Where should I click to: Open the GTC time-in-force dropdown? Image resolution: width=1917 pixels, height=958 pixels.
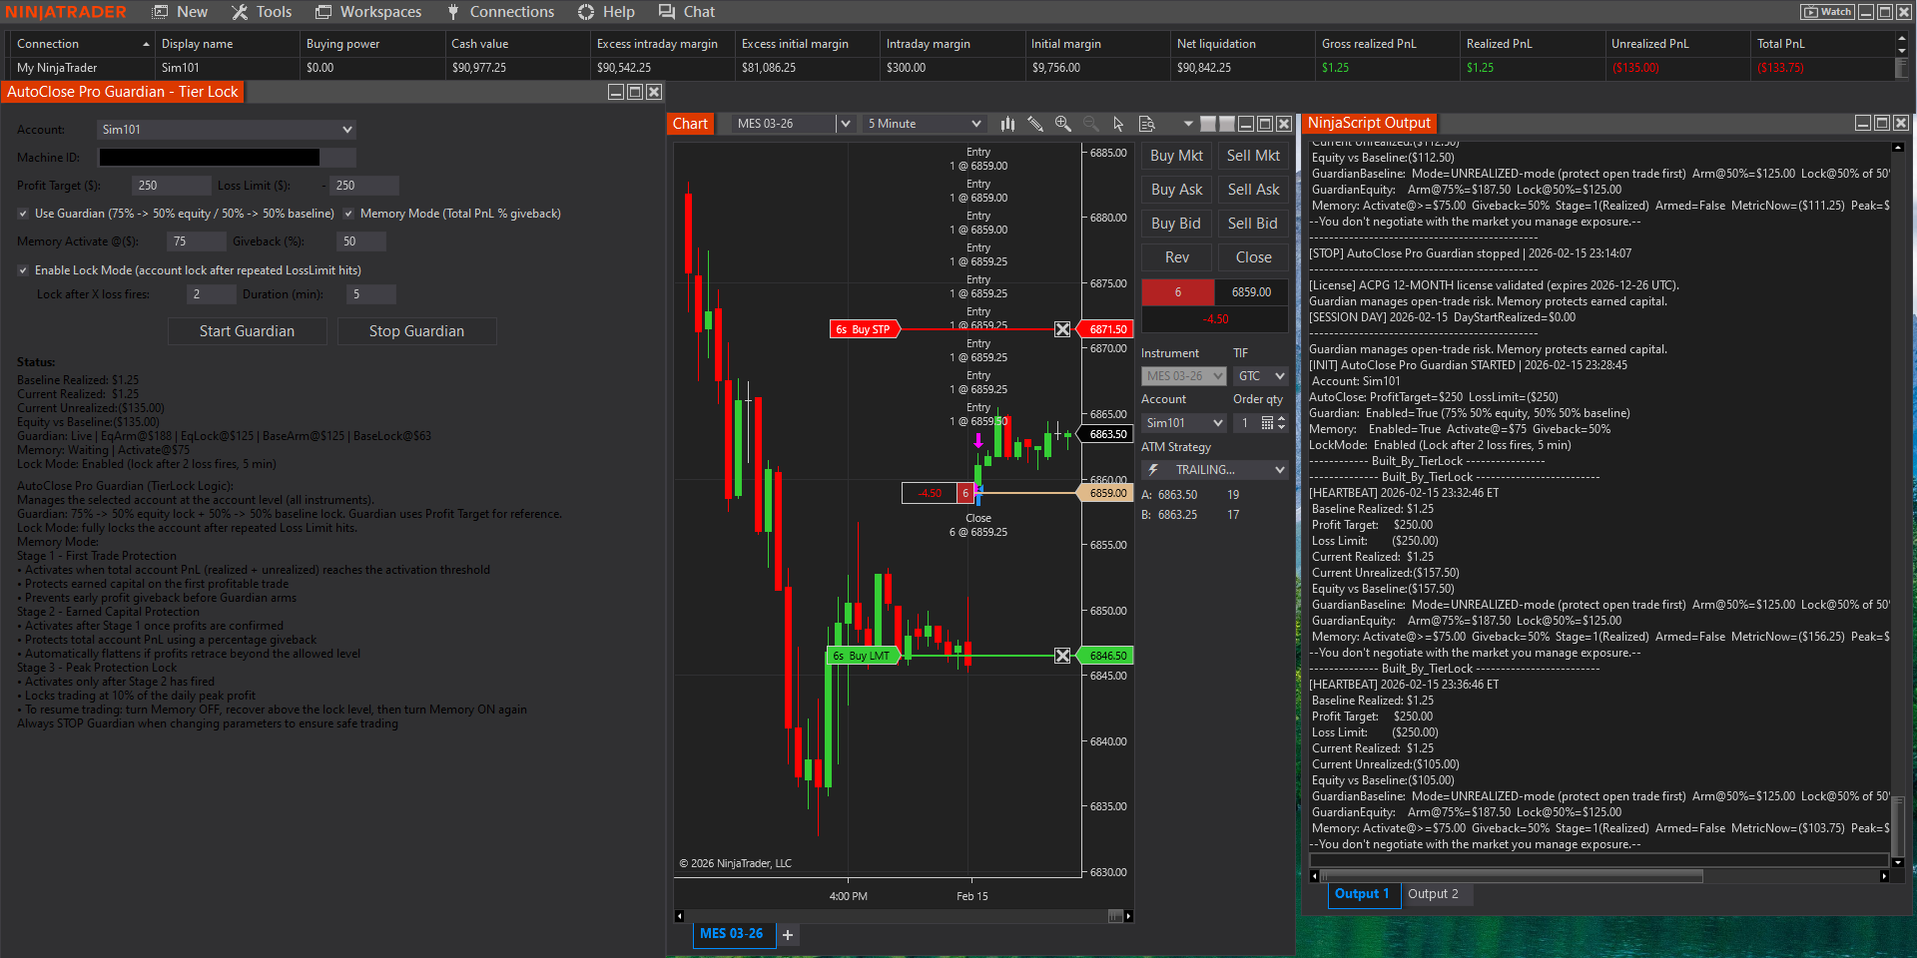[1260, 376]
